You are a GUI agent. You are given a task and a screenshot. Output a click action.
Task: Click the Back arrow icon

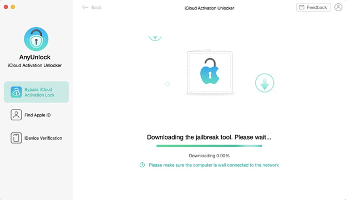tap(85, 7)
